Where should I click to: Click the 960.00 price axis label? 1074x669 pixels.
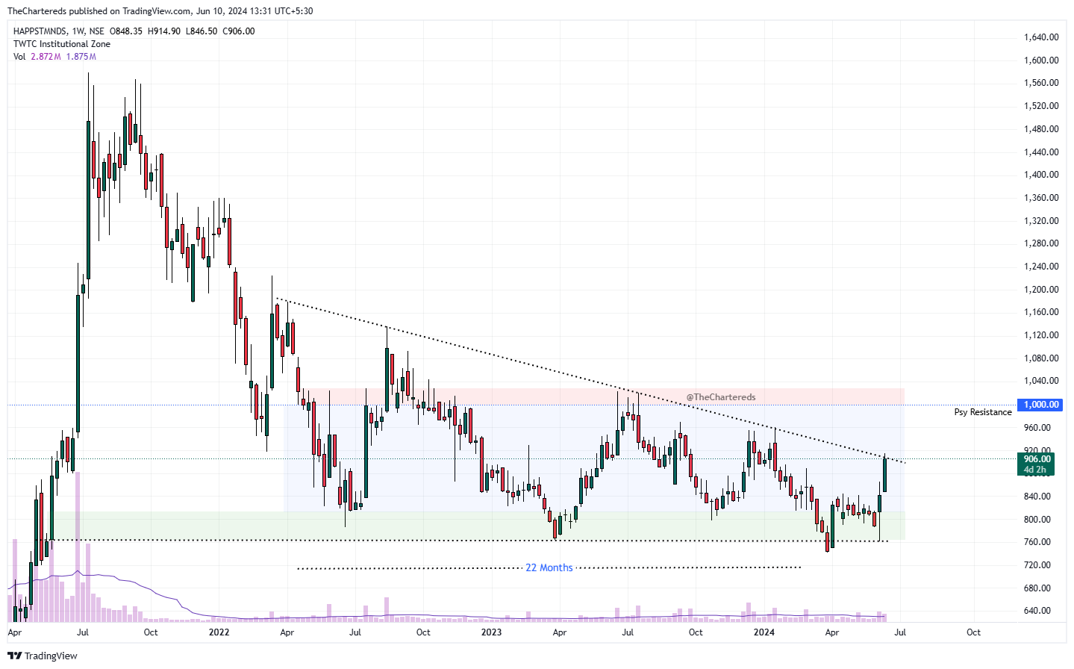point(1037,428)
